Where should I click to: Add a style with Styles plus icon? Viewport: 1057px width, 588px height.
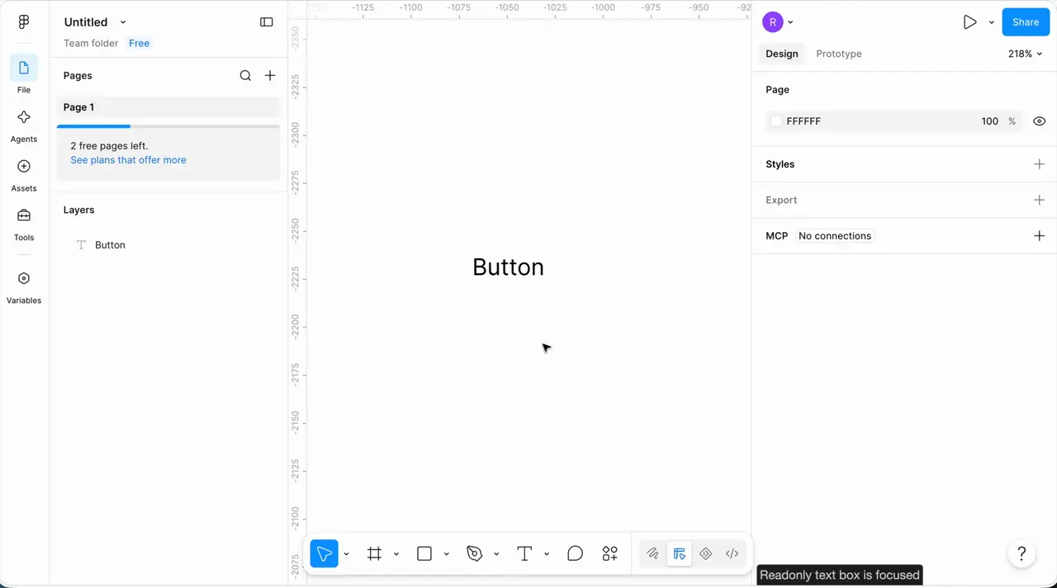point(1039,164)
